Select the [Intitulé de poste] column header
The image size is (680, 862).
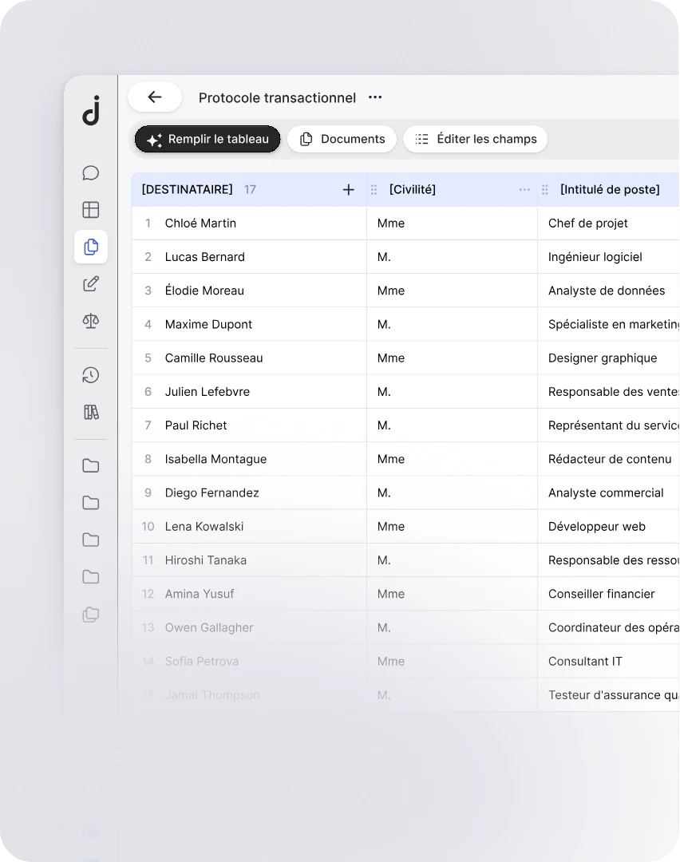tap(608, 190)
